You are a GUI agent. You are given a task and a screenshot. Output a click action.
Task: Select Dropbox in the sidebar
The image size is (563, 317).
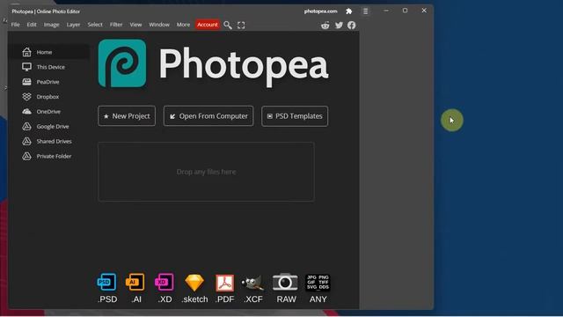49,97
